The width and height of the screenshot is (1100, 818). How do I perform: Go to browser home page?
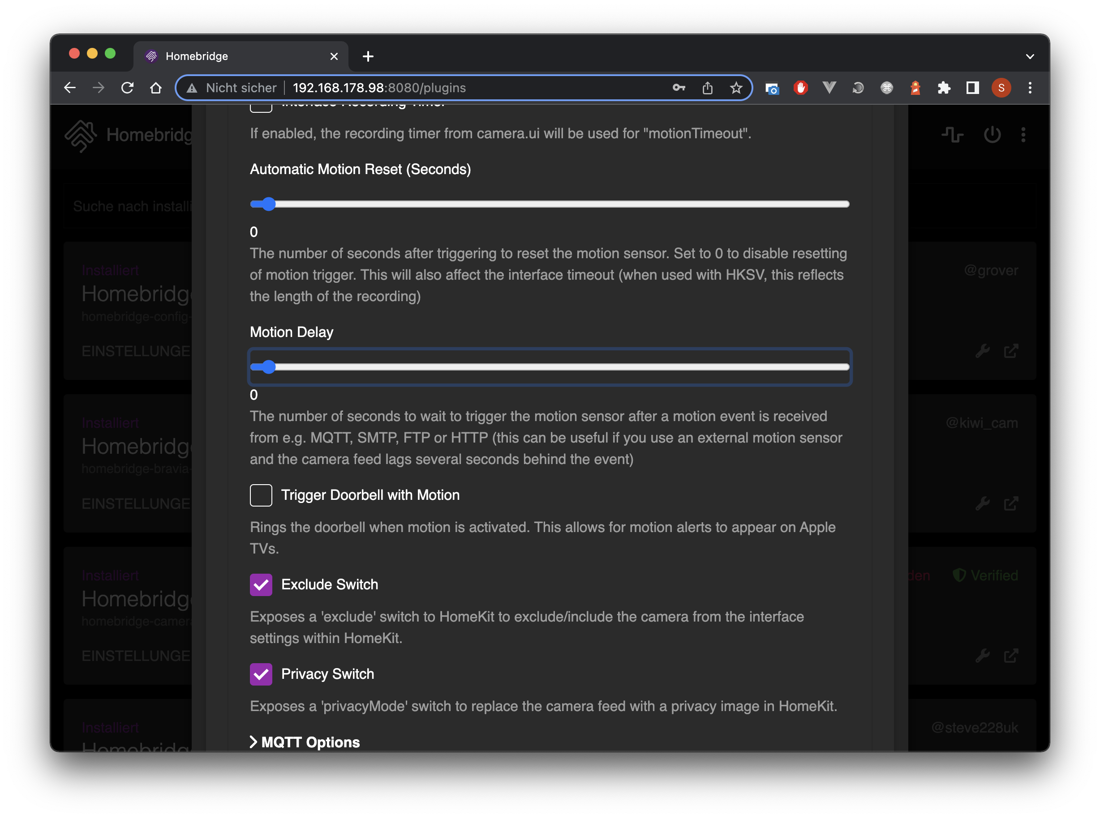tap(156, 88)
